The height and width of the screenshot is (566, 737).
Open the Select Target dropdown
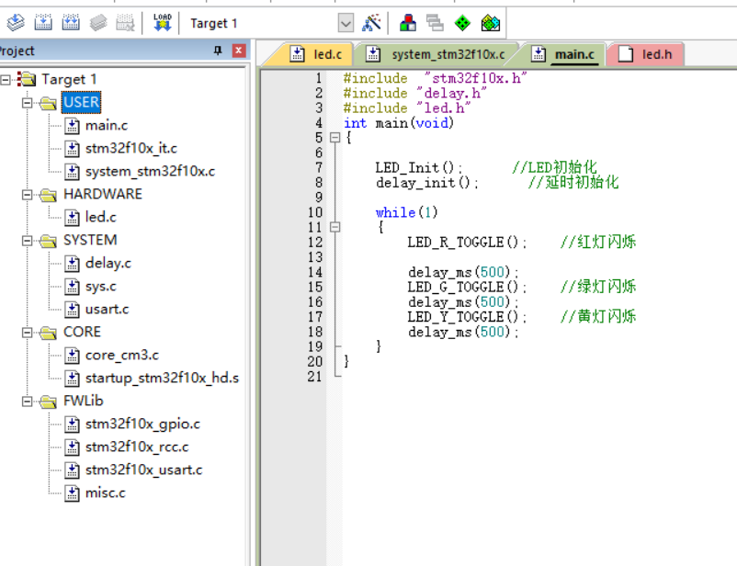[346, 23]
